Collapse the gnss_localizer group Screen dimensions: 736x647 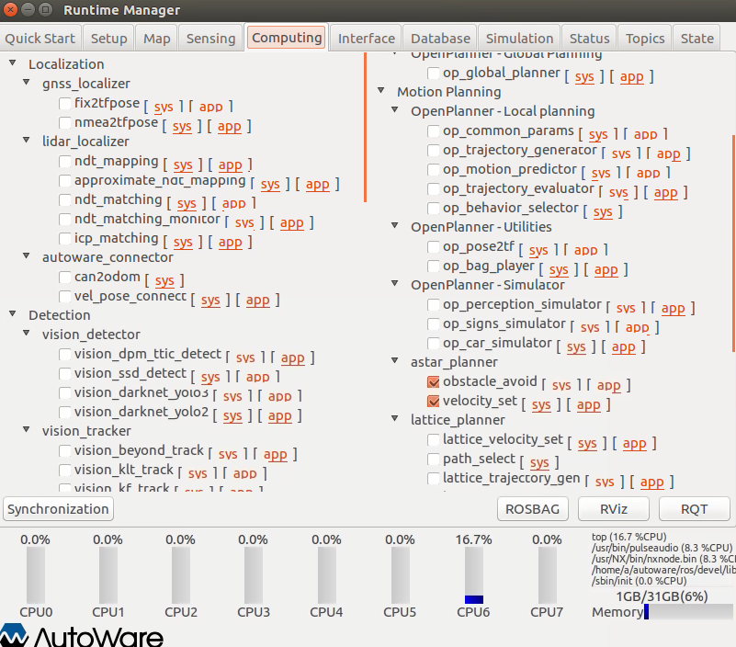(x=27, y=82)
